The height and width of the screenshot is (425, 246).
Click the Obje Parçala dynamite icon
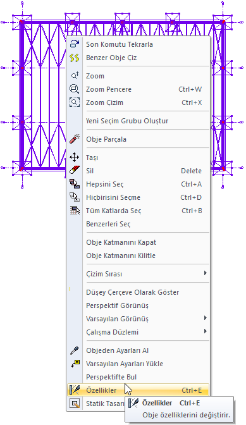tap(74, 139)
